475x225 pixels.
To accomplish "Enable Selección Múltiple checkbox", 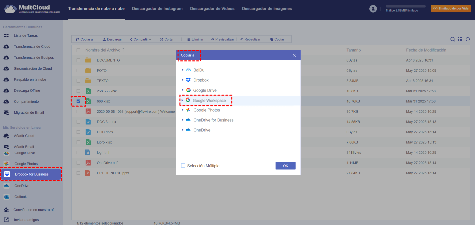I will [183, 165].
